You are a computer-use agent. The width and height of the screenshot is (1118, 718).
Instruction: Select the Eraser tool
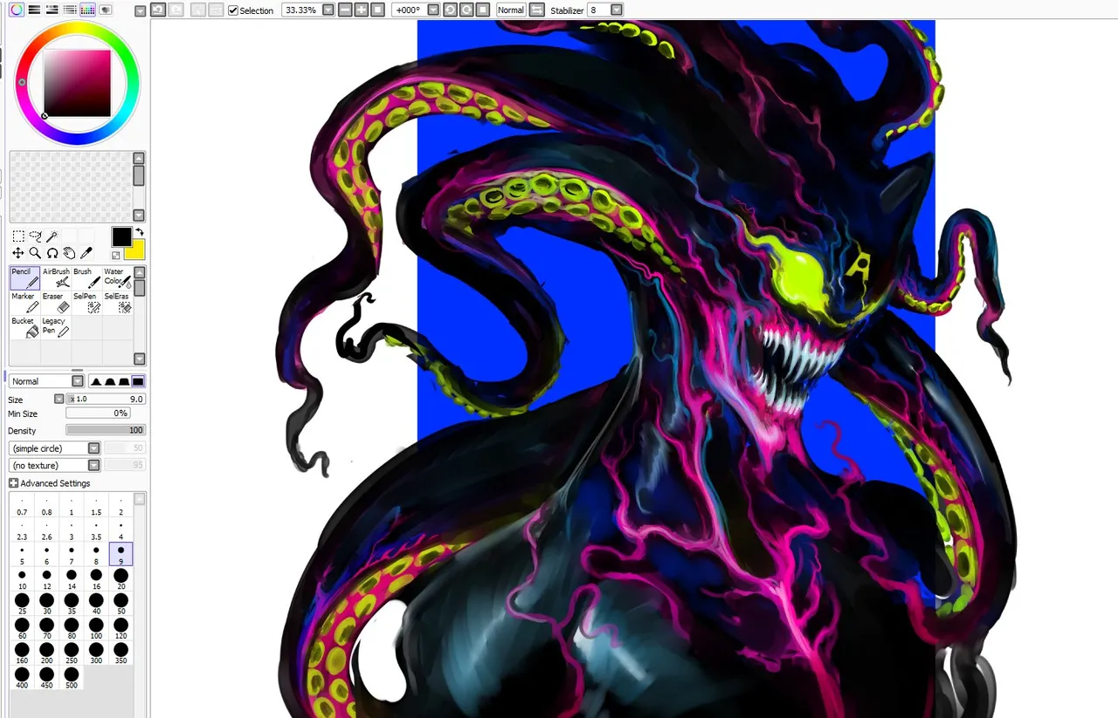(56, 302)
